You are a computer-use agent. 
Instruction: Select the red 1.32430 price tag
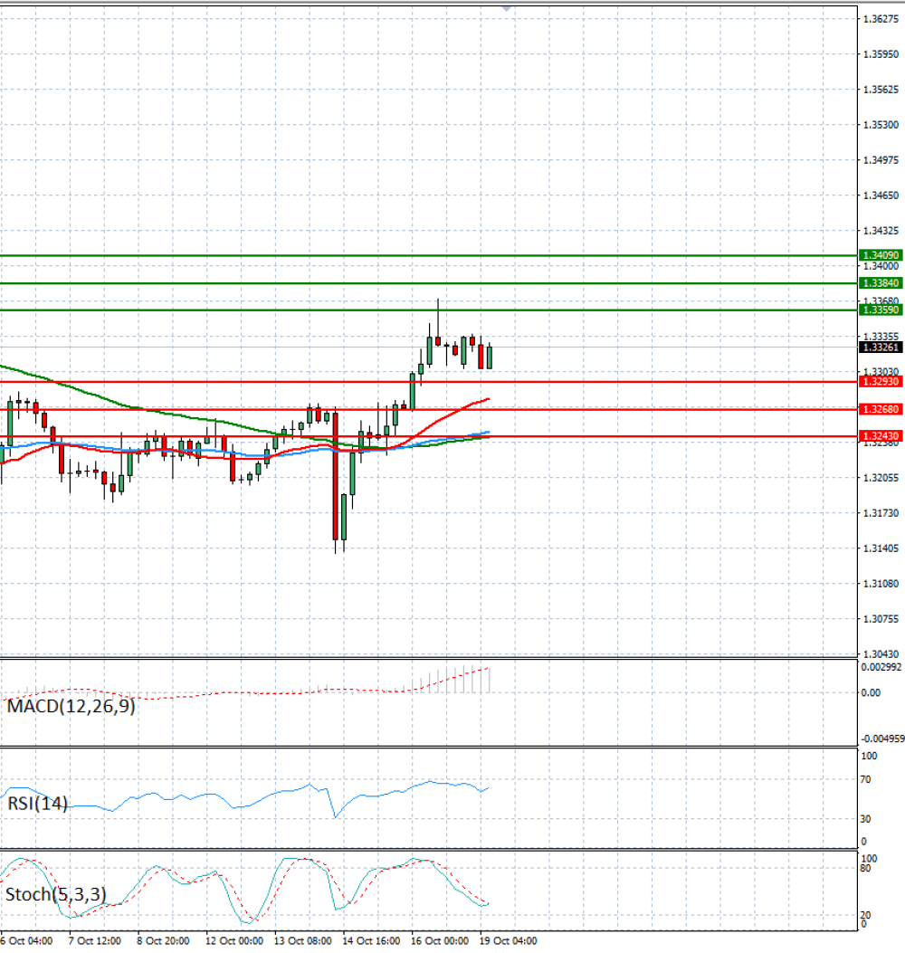pyautogui.click(x=881, y=436)
